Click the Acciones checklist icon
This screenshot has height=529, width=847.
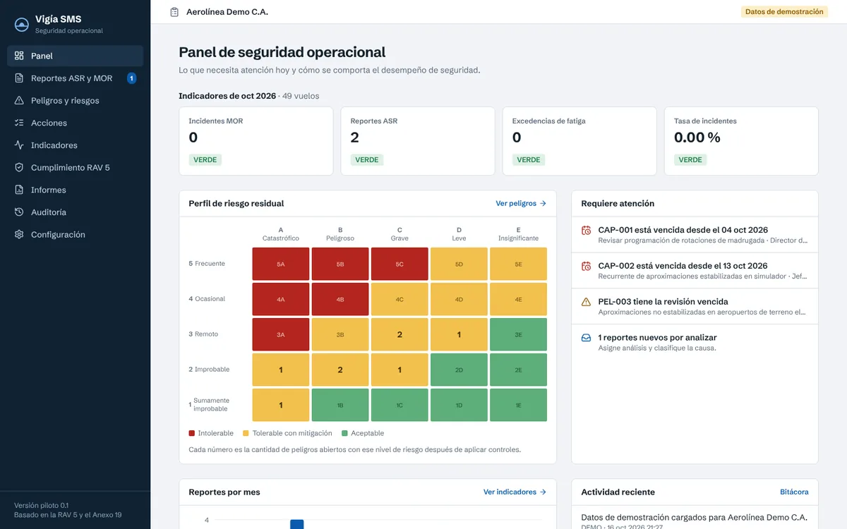[x=19, y=123]
